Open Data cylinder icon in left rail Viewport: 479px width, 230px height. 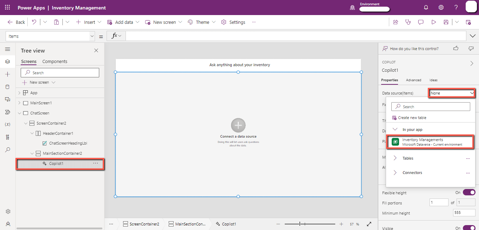pos(8,87)
